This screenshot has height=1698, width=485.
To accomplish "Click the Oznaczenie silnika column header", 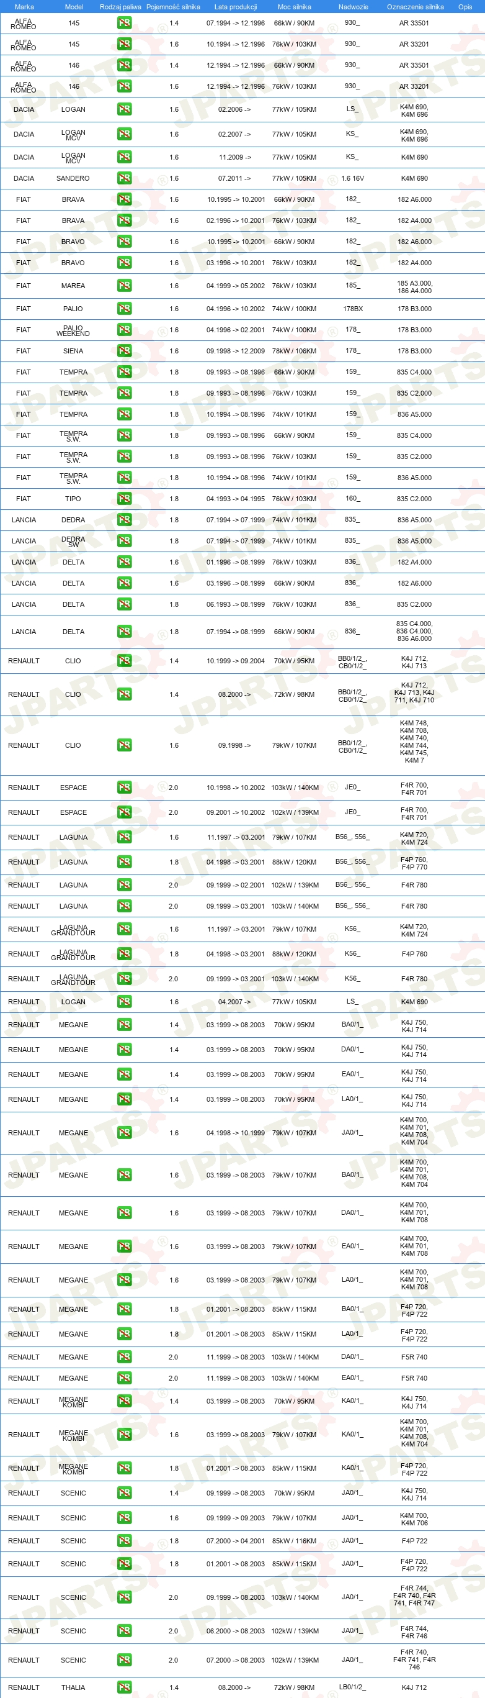I will [x=416, y=7].
